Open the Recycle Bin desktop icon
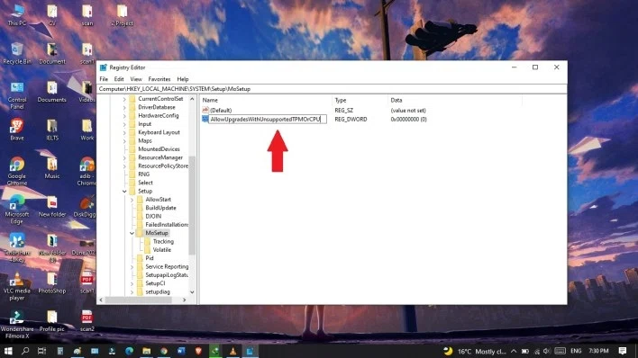This screenshot has height=358, width=638. [x=17, y=53]
